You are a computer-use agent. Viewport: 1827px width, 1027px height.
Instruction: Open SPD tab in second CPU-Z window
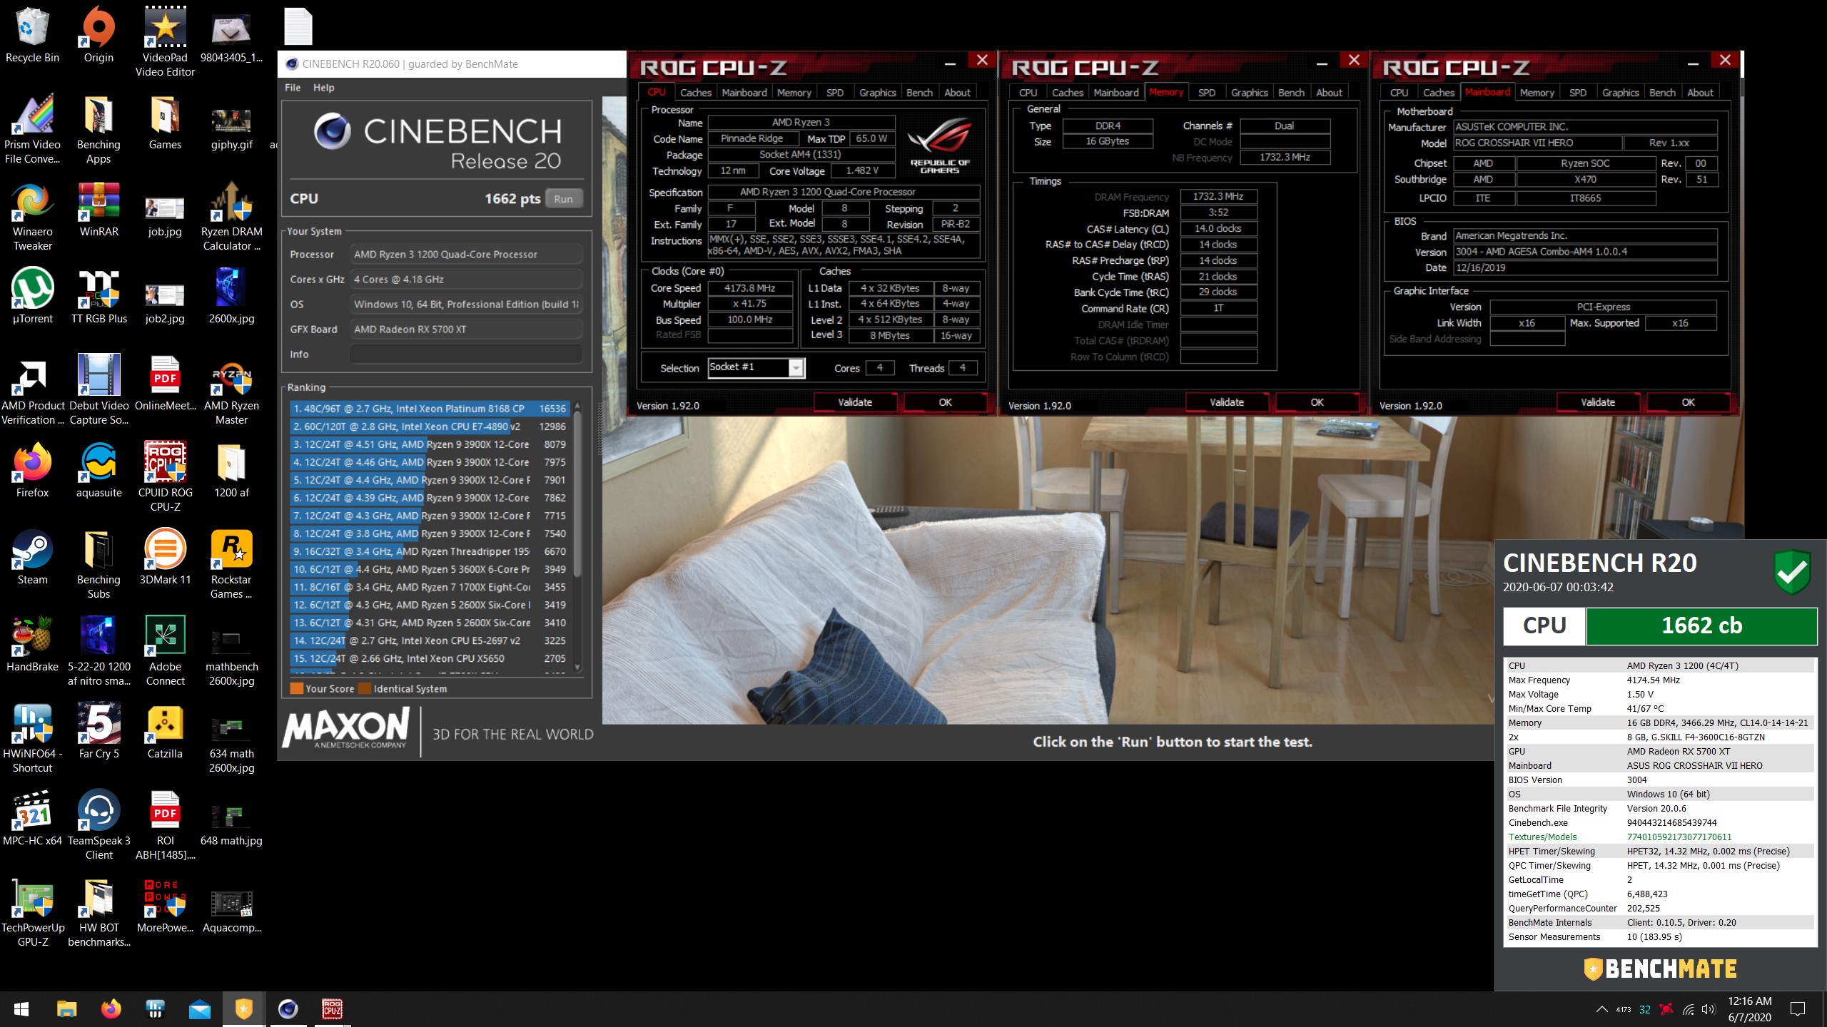tap(1206, 93)
